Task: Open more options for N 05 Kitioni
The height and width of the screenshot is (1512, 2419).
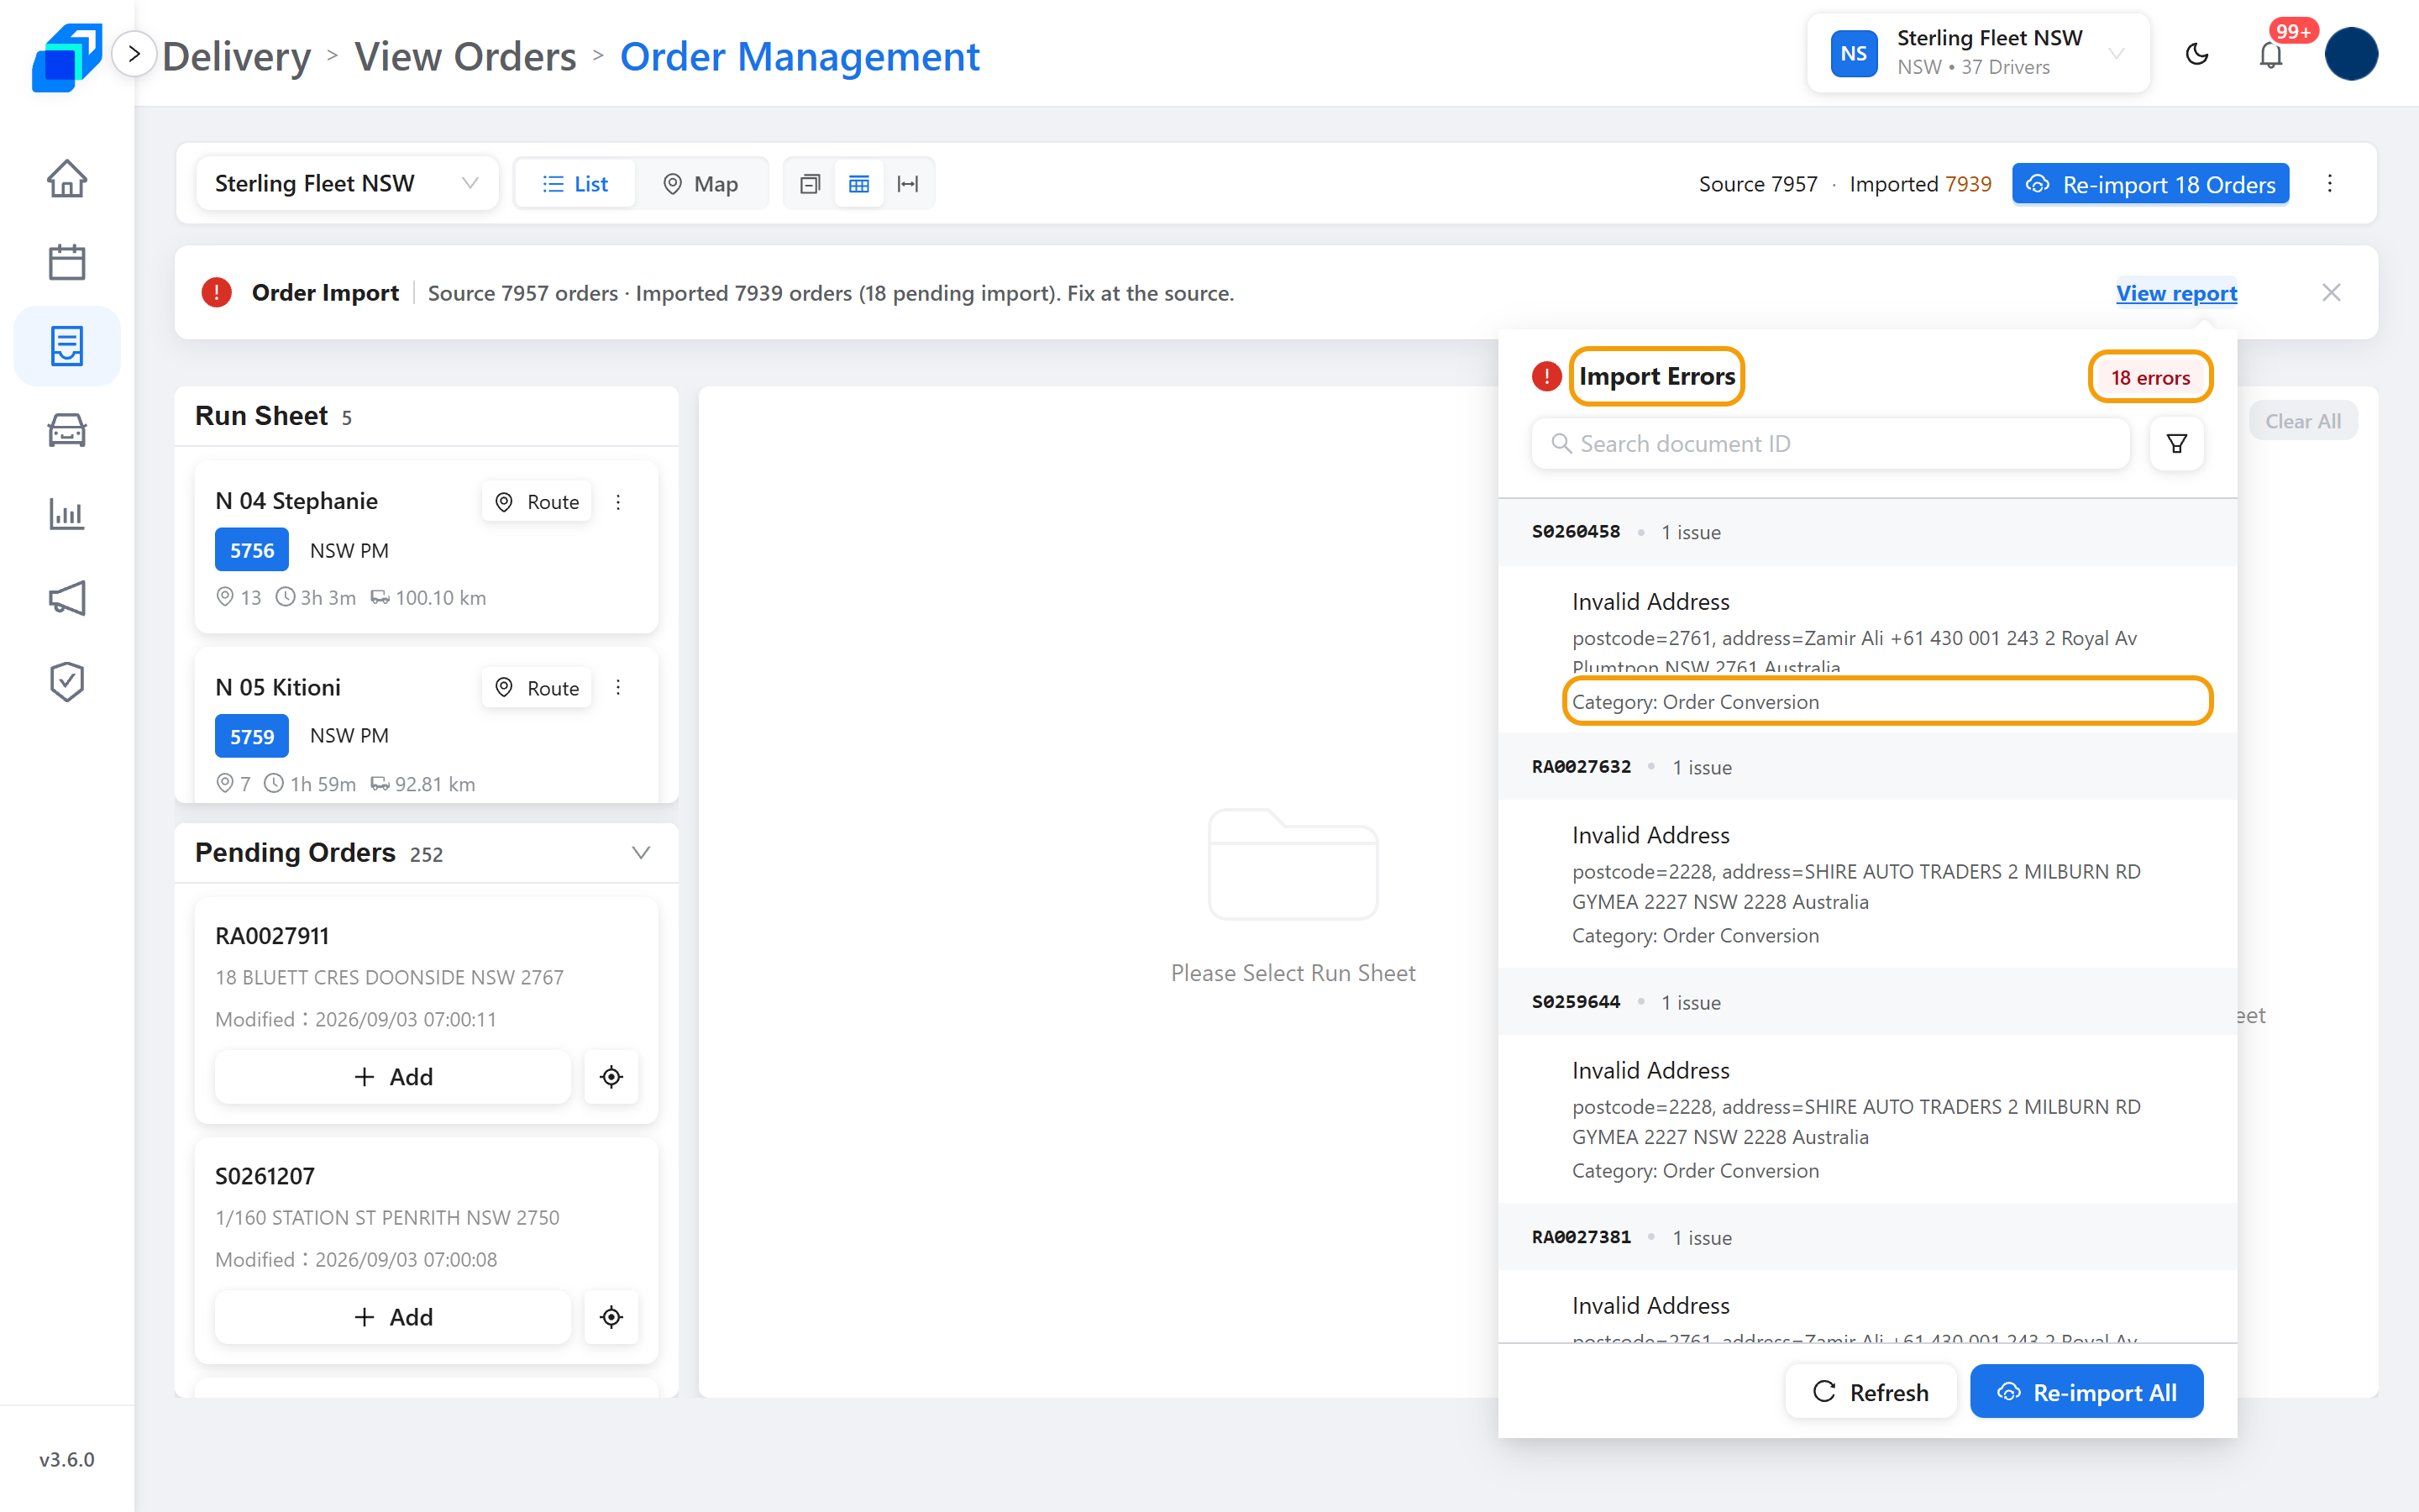Action: click(x=619, y=687)
